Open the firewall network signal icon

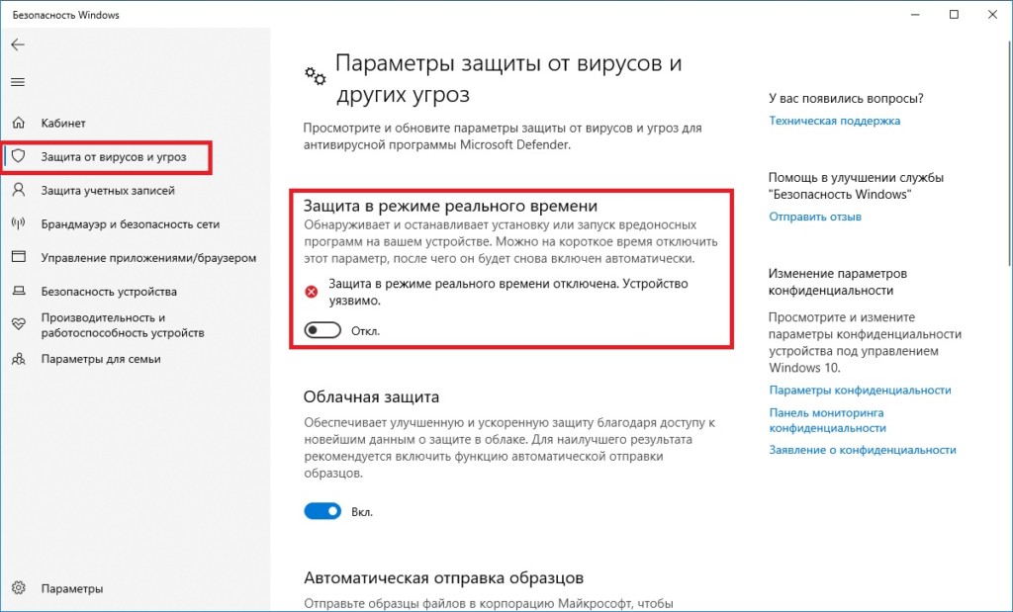(x=19, y=224)
